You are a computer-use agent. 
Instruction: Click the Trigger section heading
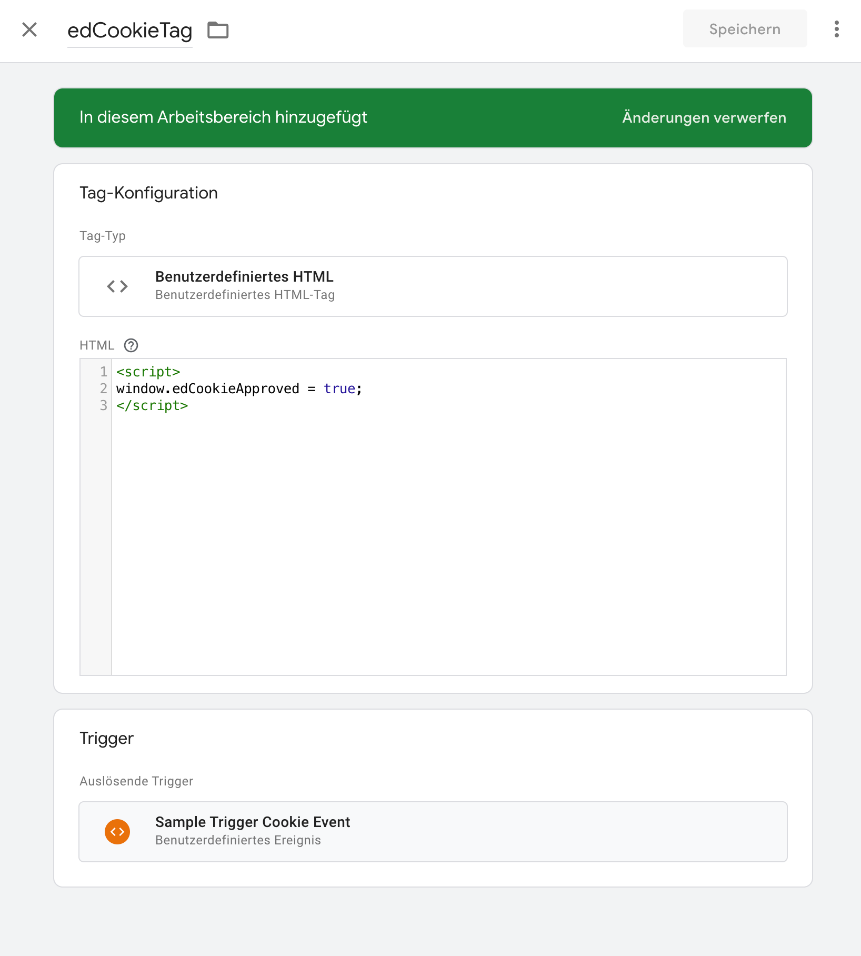tap(106, 739)
